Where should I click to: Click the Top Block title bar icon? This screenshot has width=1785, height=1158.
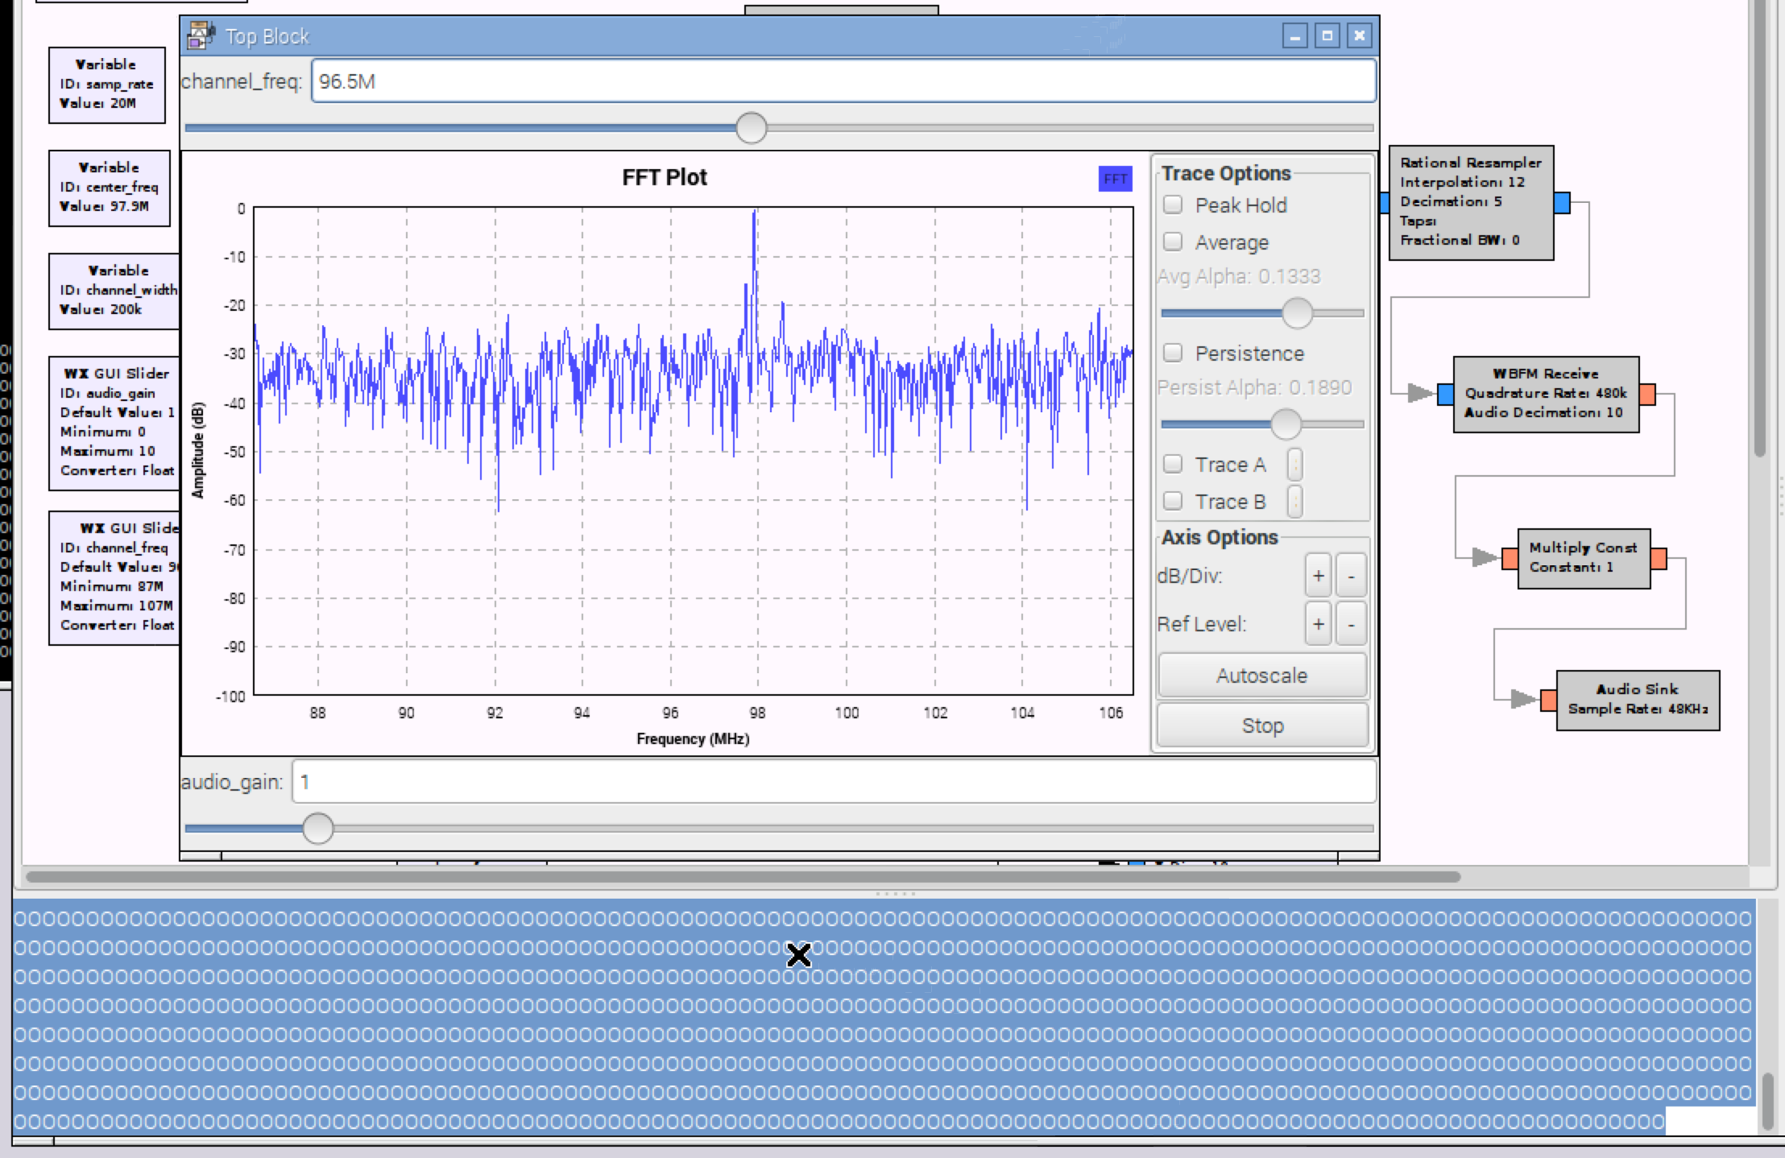tap(199, 35)
